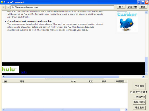Screen dimensions: 149x111
Task: Click the browser pane scroll-down arrow
Action: tap(146, 74)
